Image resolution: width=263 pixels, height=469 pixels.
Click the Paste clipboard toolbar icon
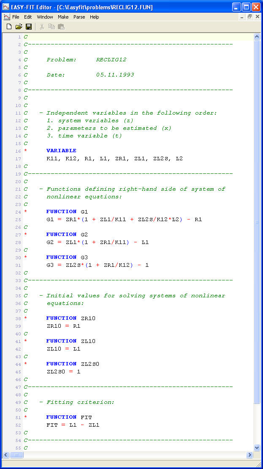pos(61,27)
